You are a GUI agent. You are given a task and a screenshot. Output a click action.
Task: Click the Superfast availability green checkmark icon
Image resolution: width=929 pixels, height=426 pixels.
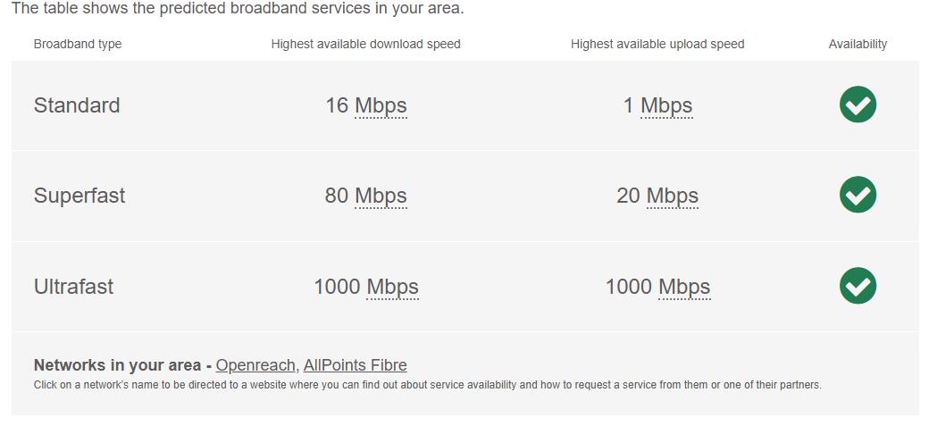[858, 195]
